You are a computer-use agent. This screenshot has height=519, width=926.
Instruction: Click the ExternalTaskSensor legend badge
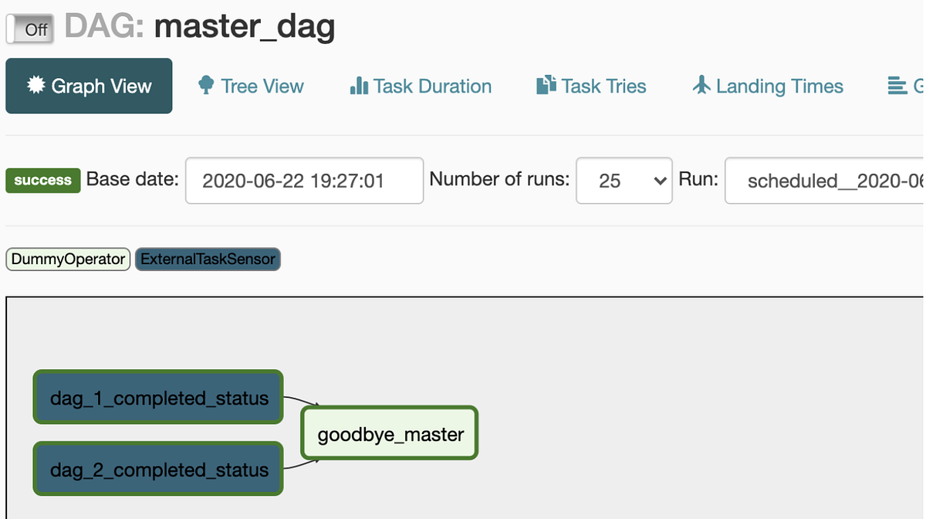click(x=208, y=259)
